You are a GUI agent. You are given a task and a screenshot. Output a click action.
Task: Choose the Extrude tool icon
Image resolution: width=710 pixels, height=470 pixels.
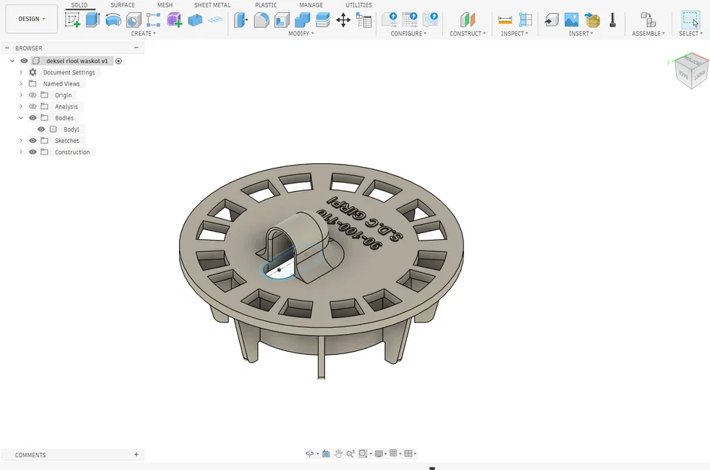93,20
